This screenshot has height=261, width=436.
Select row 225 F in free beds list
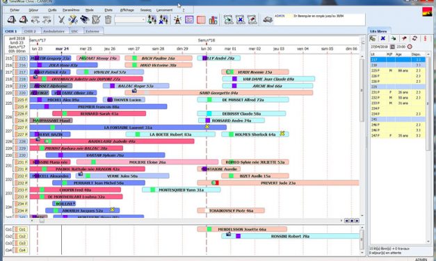coord(398,71)
